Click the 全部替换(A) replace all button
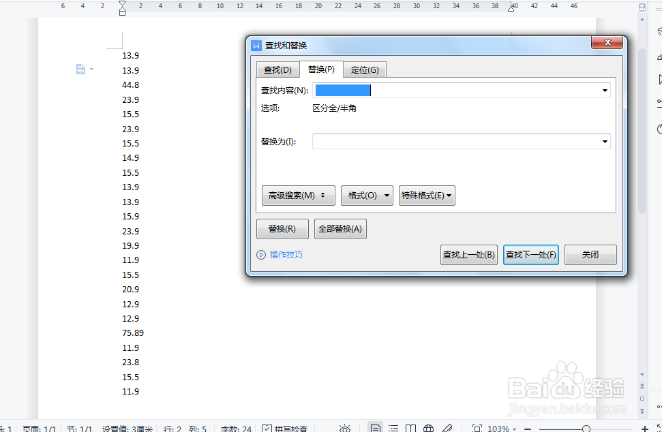 [x=340, y=228]
